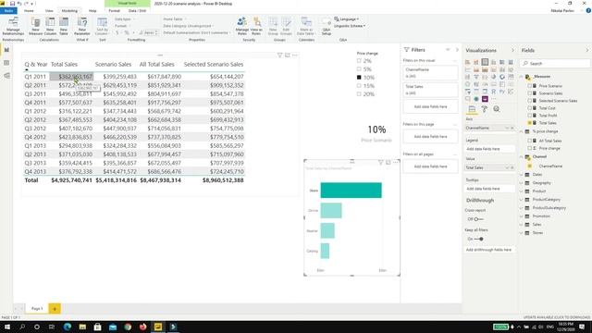The image size is (592, 333).
Task: Collapse the _Measures table in Fields
Action: pos(522,77)
